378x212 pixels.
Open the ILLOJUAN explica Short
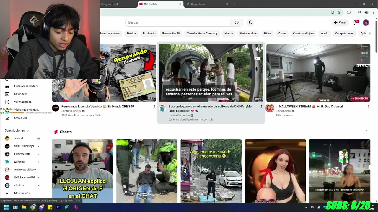(x=83, y=171)
